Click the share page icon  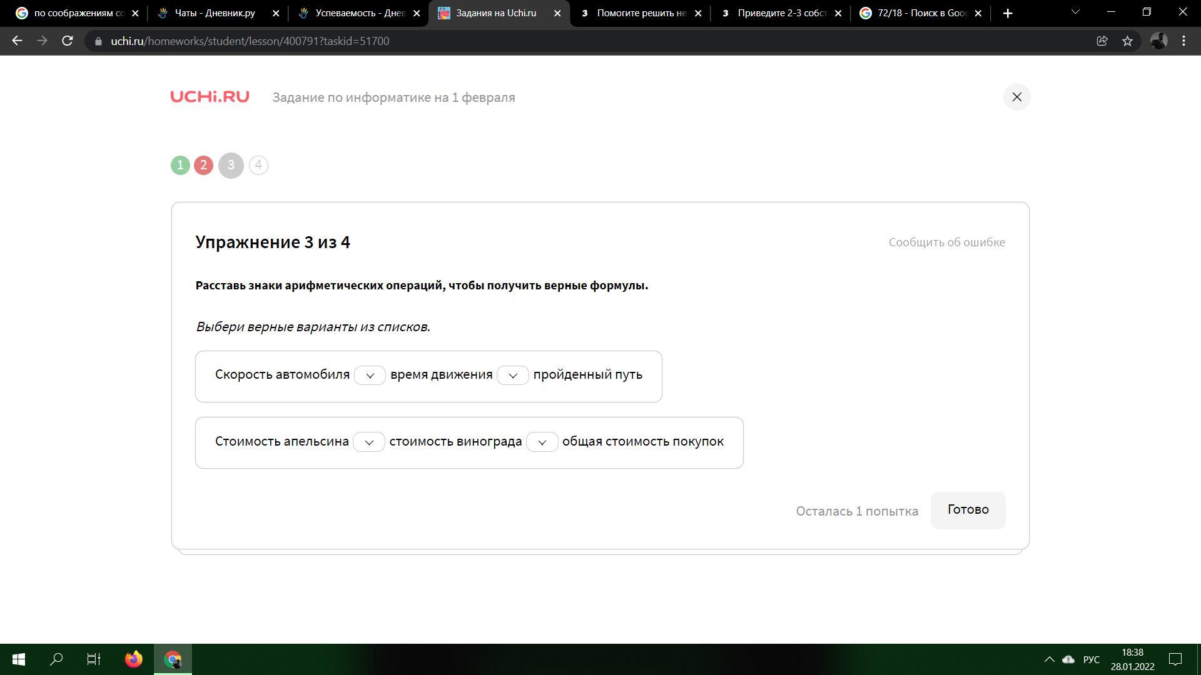point(1102,41)
